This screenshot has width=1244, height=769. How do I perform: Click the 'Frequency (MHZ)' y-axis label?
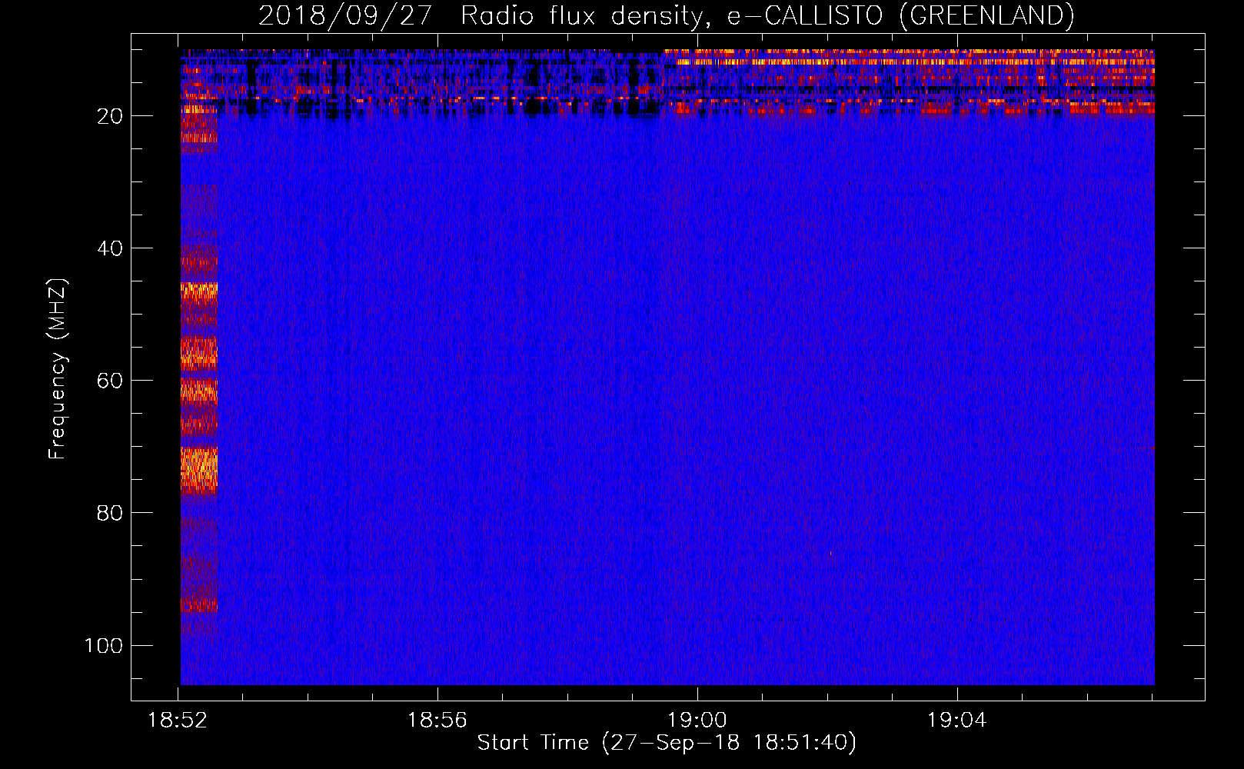pyautogui.click(x=58, y=369)
